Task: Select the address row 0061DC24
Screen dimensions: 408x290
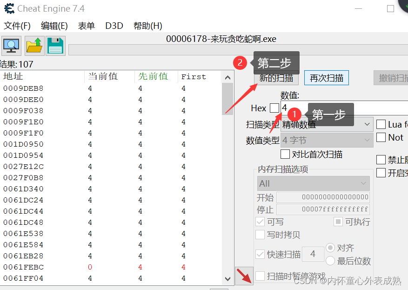Action: pyautogui.click(x=111, y=200)
